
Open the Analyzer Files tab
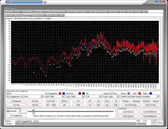point(27,12)
